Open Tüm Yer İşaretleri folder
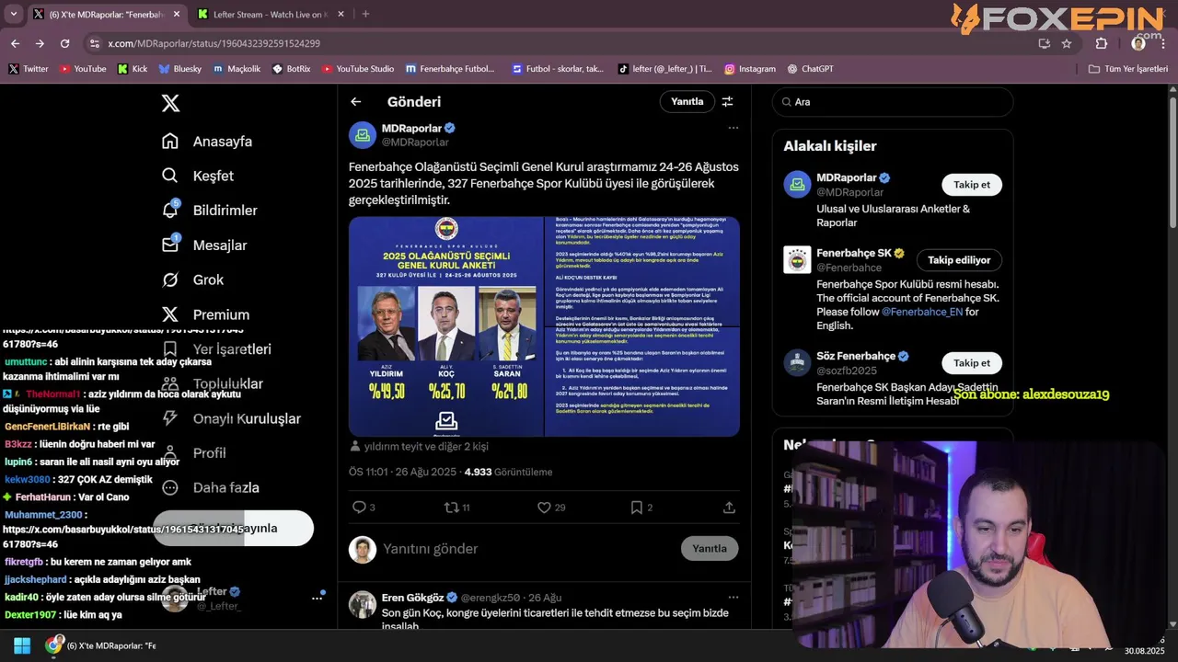 coord(1127,69)
